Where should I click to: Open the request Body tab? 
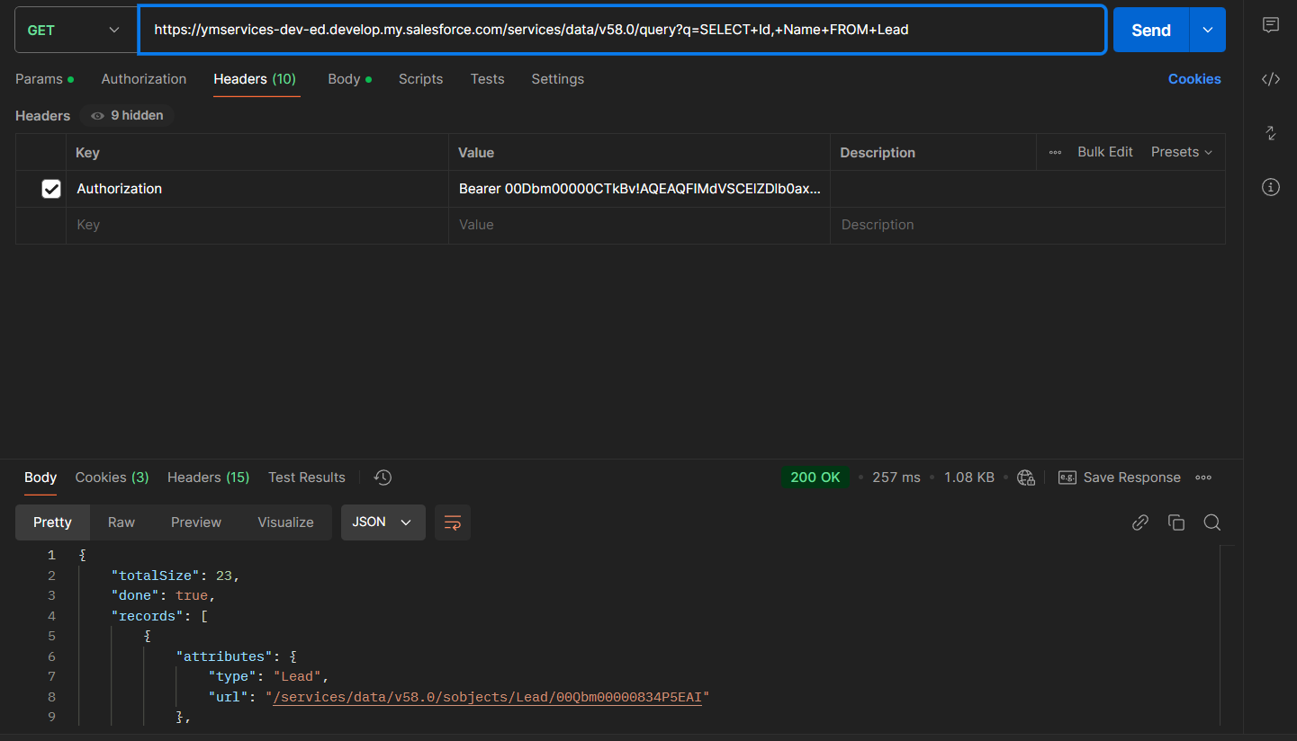point(349,79)
